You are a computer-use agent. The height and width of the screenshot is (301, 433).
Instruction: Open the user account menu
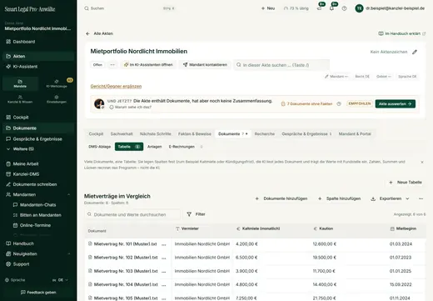390,8
